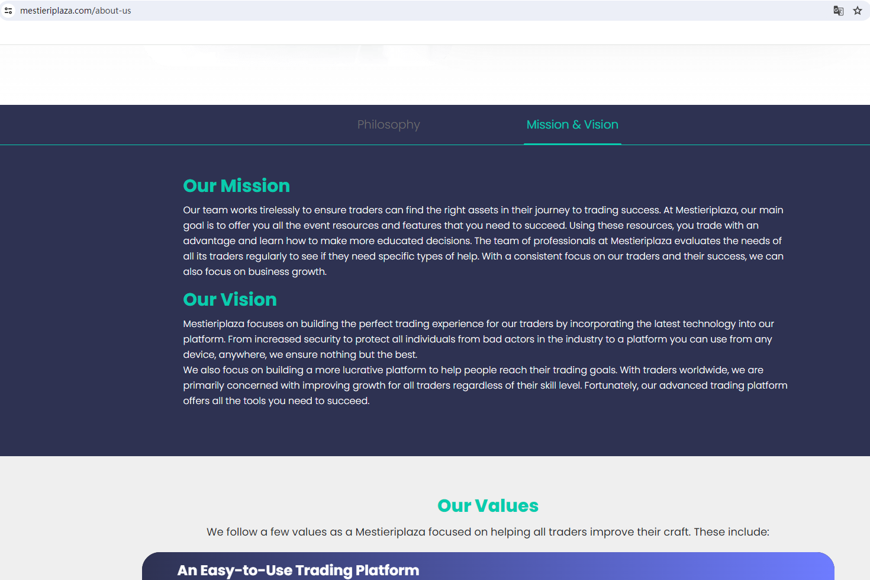This screenshot has width=870, height=580.
Task: Click the translate page icon
Action: [x=839, y=11]
